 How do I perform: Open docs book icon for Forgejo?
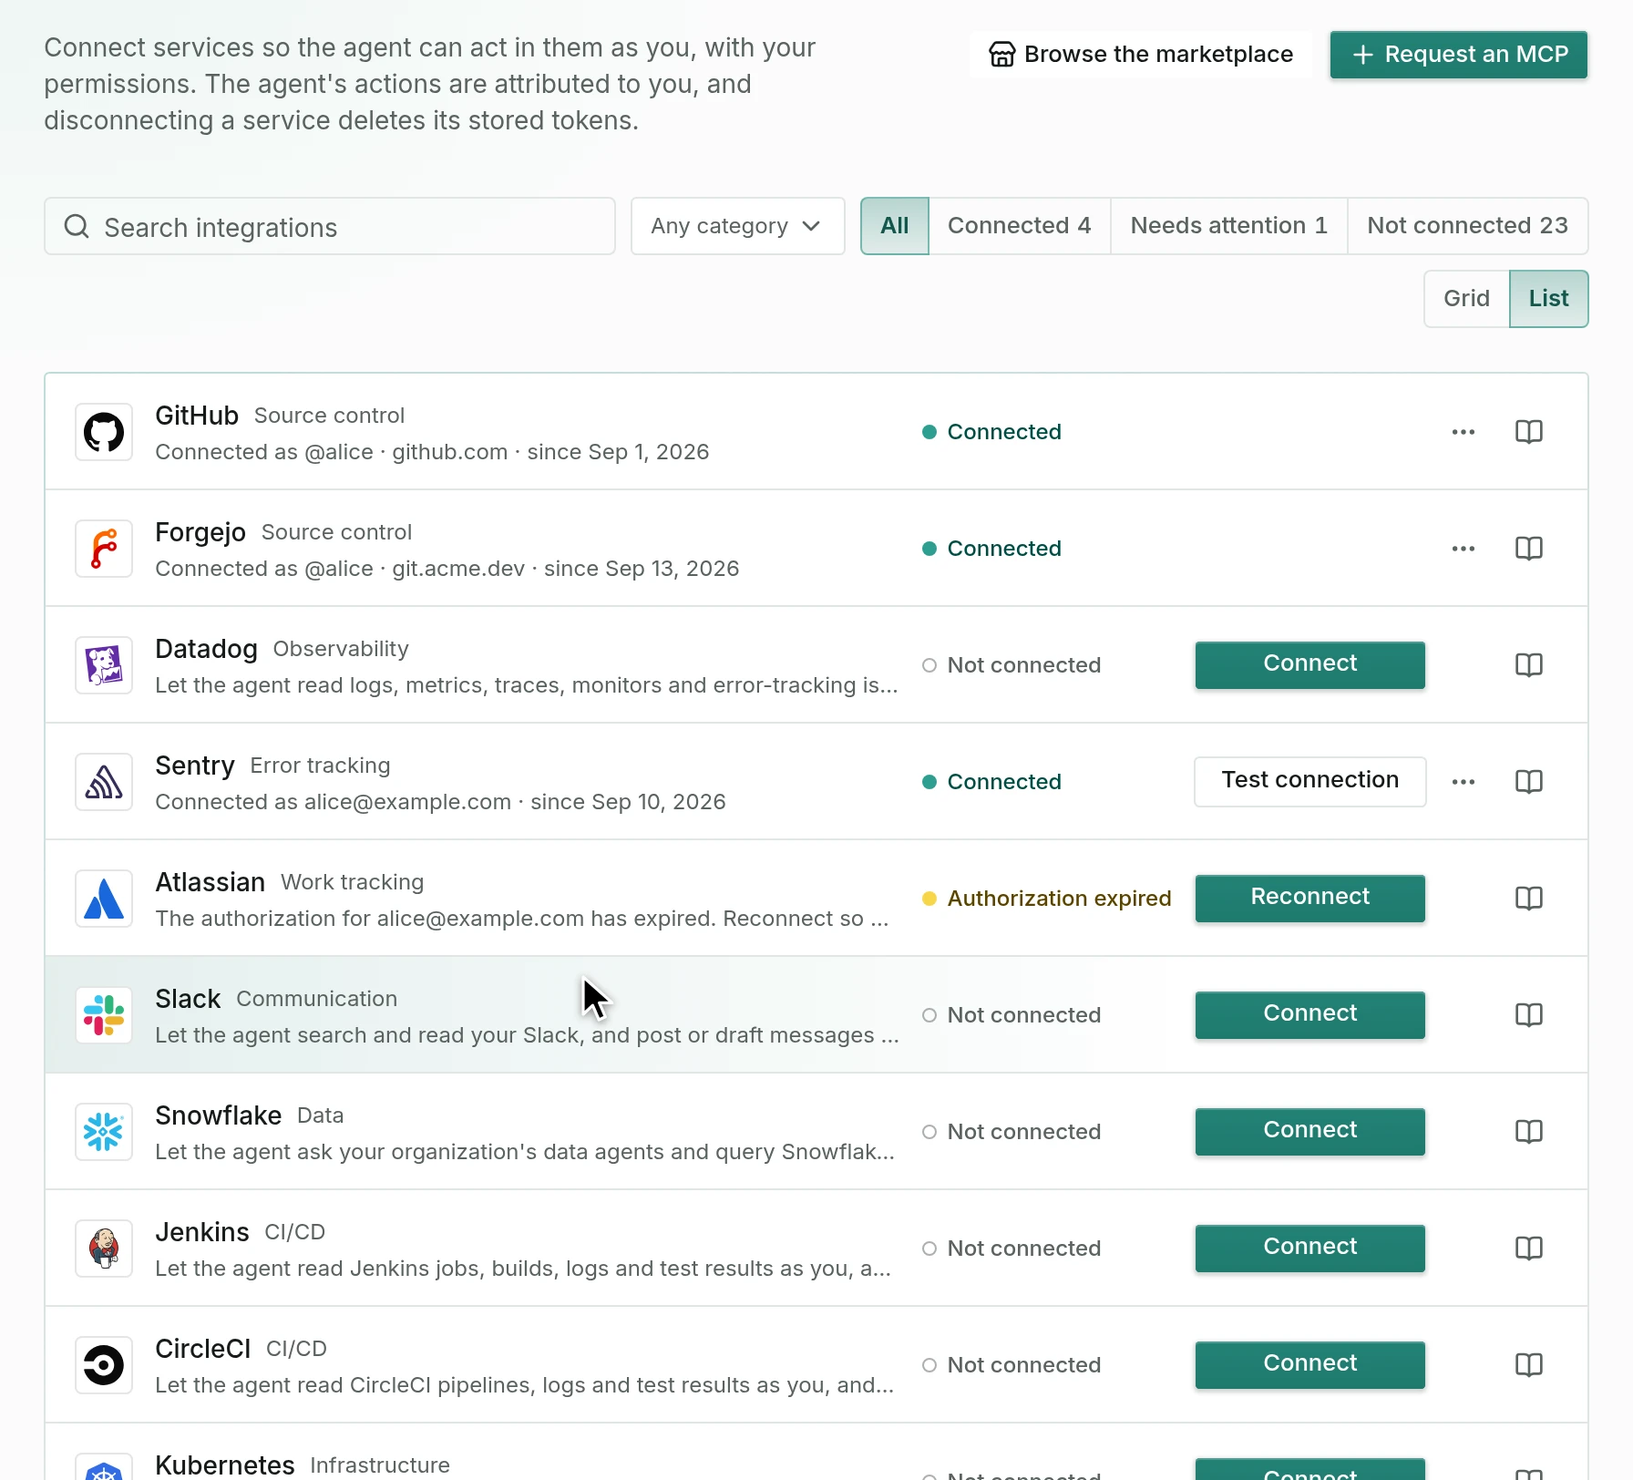(1528, 549)
